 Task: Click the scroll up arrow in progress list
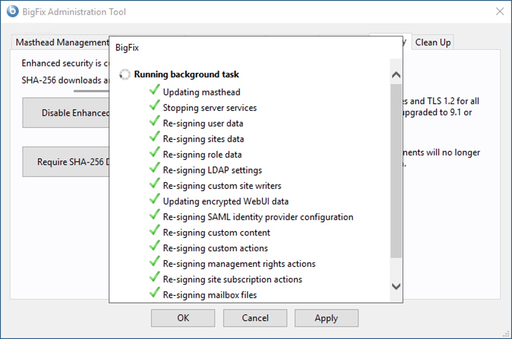pyautogui.click(x=396, y=75)
